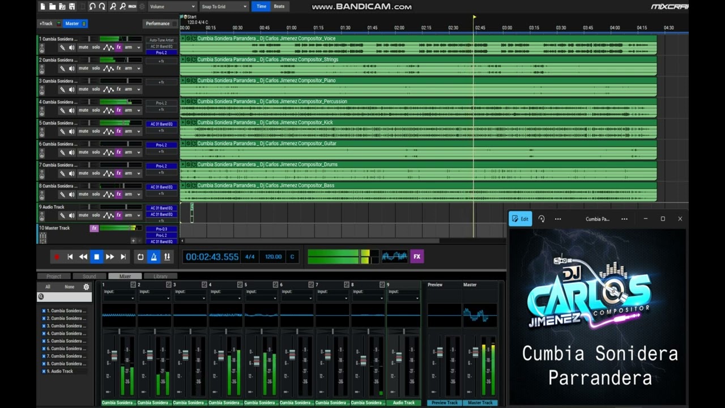Click the punch in/out arrows icon

pyautogui.click(x=167, y=257)
